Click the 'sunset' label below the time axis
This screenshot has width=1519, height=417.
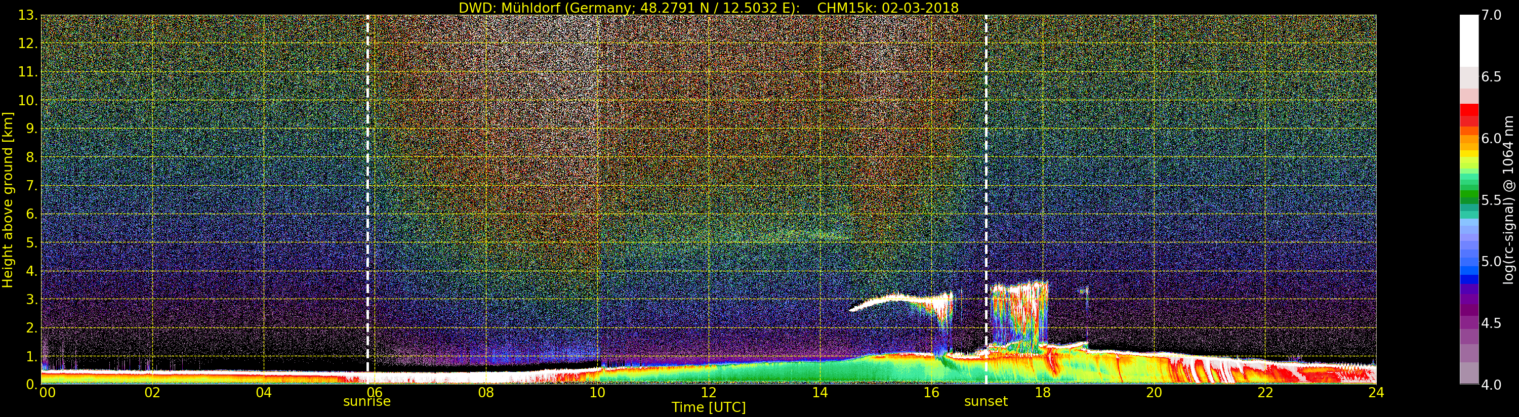click(x=986, y=402)
